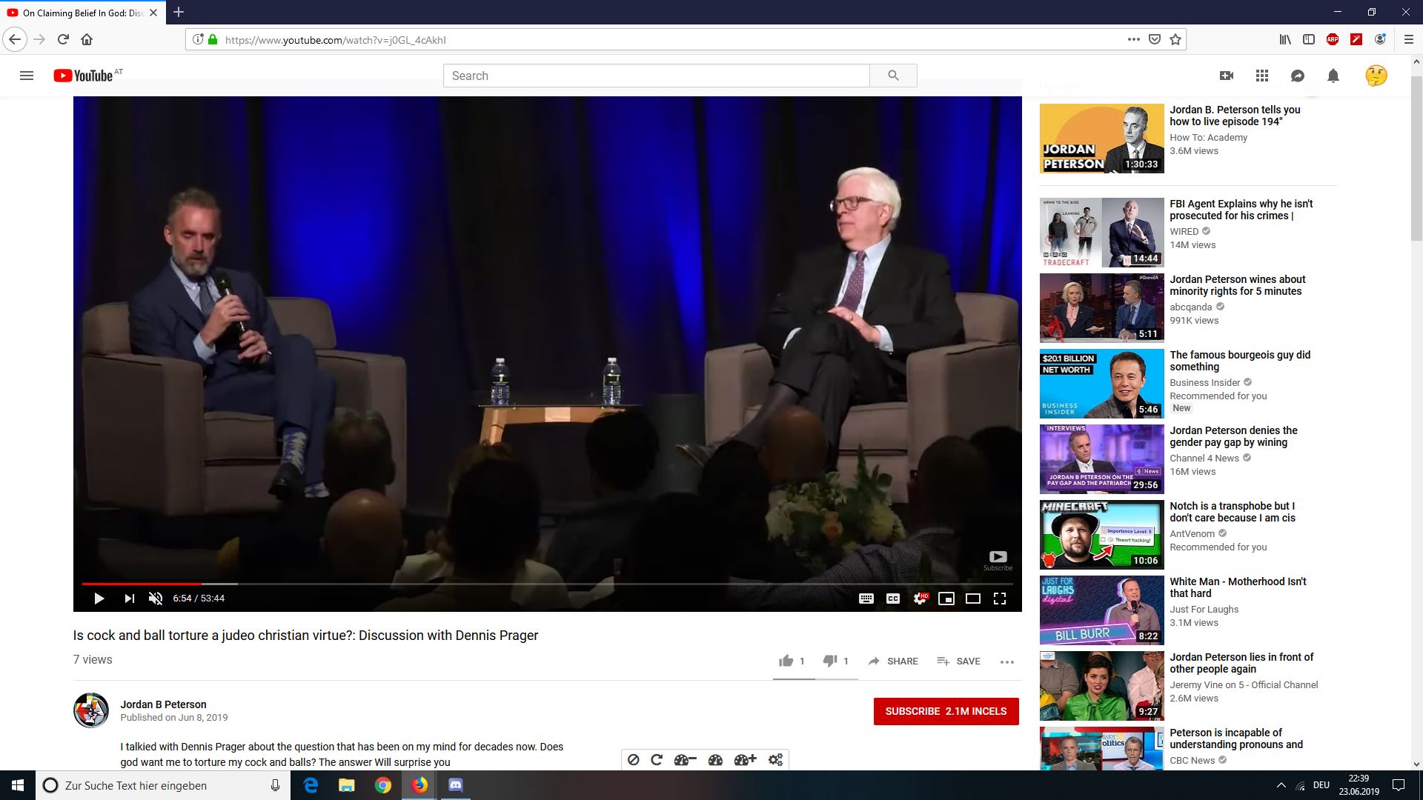Open the YouTube apps grid
The image size is (1423, 800).
pos(1262,76)
